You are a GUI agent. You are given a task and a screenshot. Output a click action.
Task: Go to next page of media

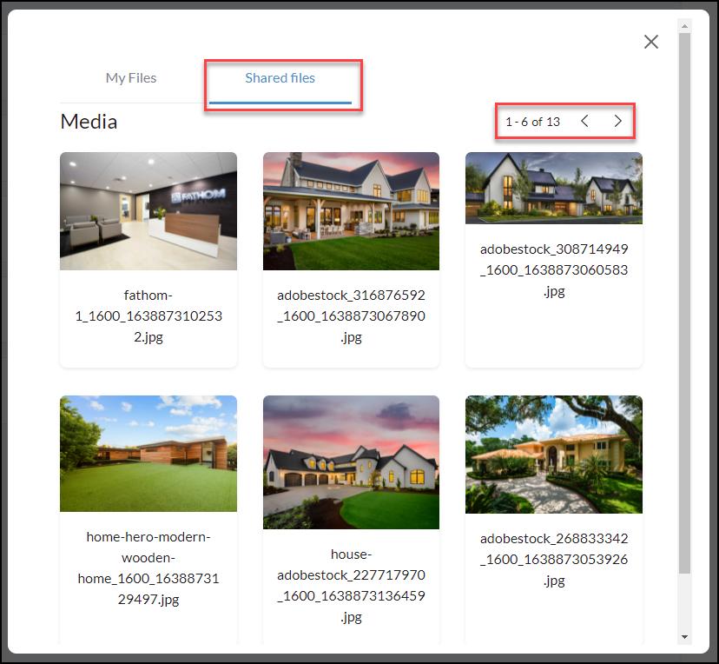(617, 121)
